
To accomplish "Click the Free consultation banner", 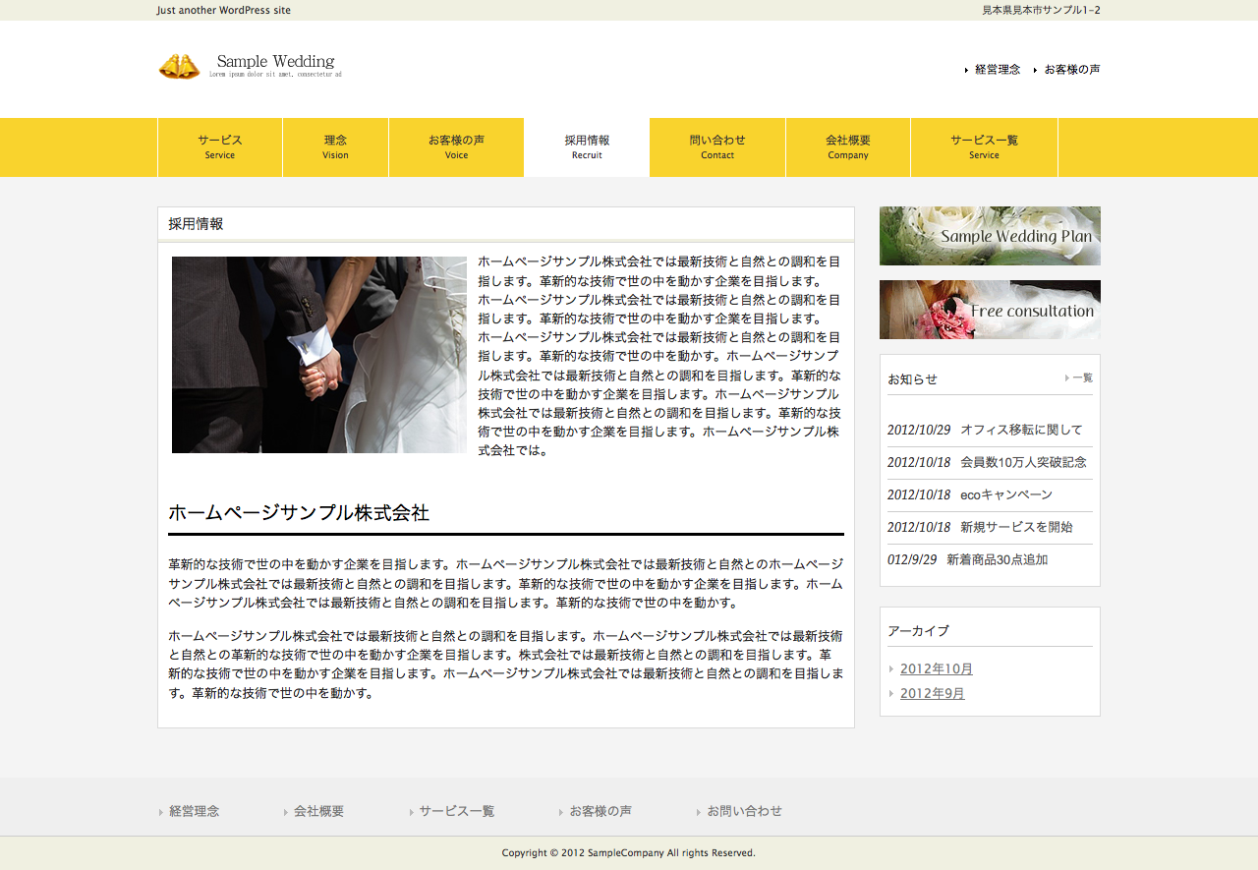I will tap(990, 310).
